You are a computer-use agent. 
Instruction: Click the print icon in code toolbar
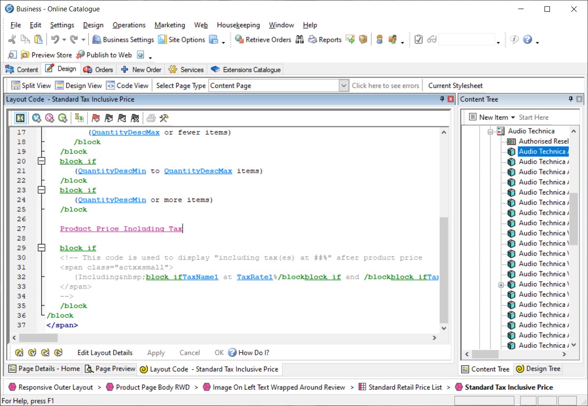151,118
